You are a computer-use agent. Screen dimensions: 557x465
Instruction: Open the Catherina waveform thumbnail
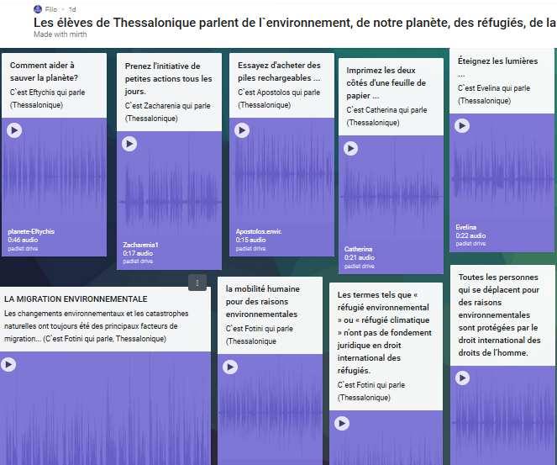pyautogui.click(x=391, y=198)
